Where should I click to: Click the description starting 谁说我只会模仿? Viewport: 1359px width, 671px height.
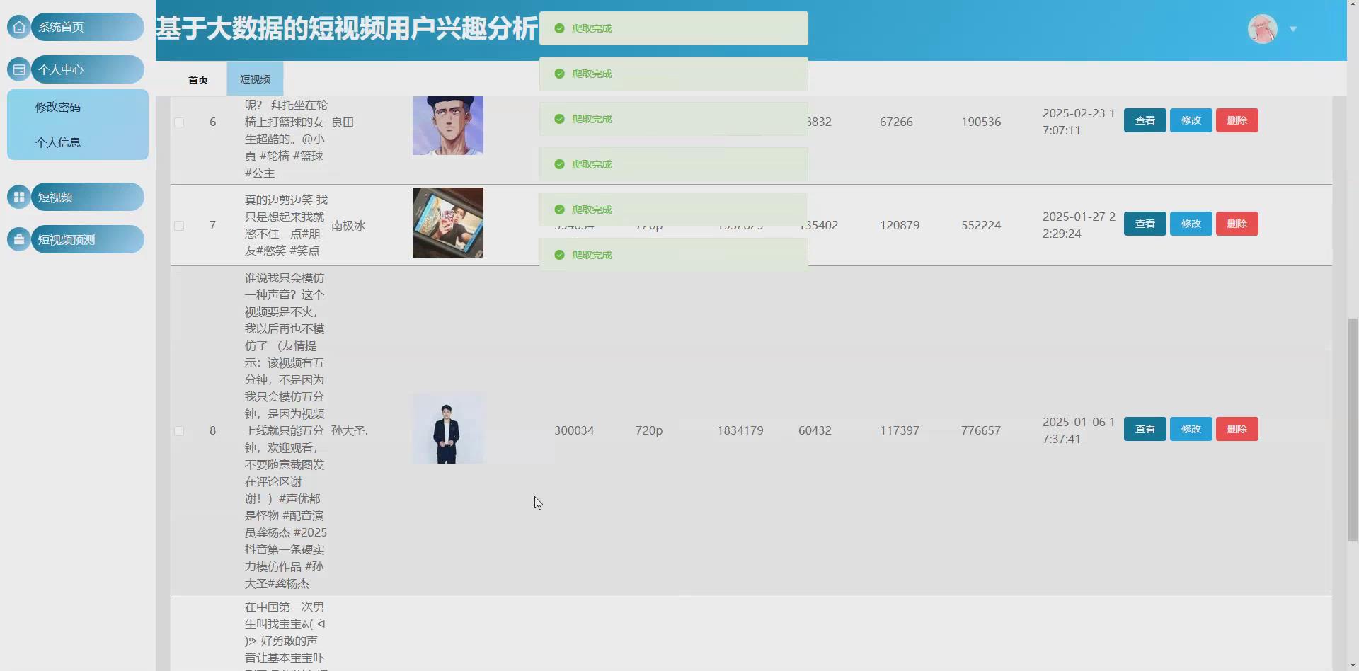[x=286, y=430]
